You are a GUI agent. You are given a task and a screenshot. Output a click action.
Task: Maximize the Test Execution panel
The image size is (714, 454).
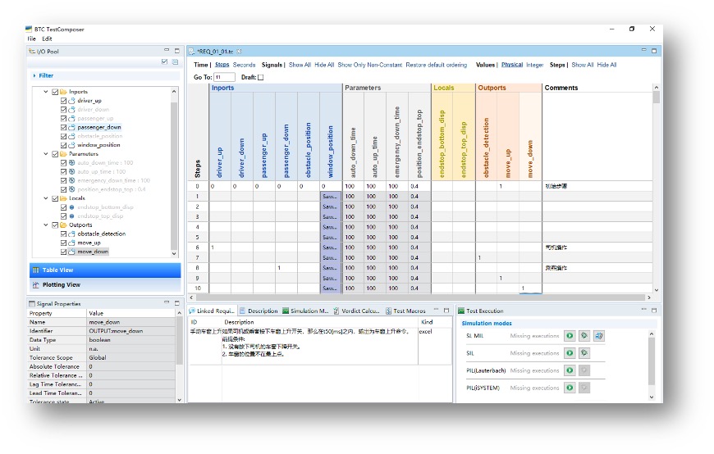[654, 311]
